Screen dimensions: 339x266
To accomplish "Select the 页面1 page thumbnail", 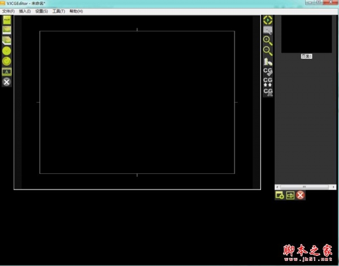I will pyautogui.click(x=306, y=35).
